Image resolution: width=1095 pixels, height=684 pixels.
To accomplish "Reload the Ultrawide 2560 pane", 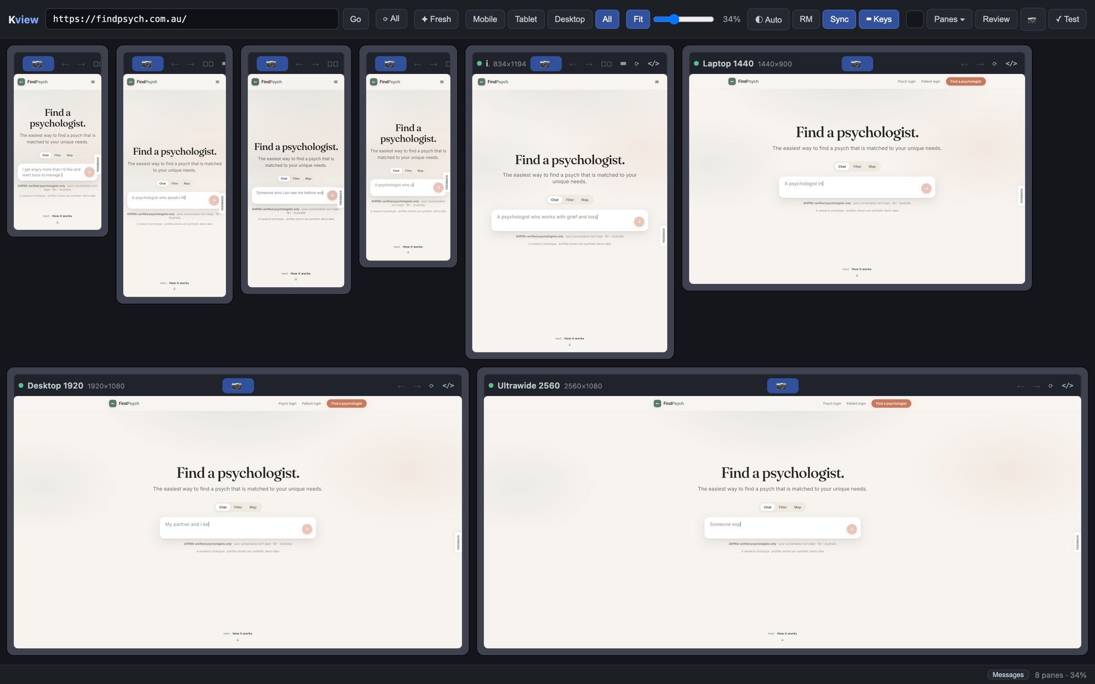I will point(1050,386).
